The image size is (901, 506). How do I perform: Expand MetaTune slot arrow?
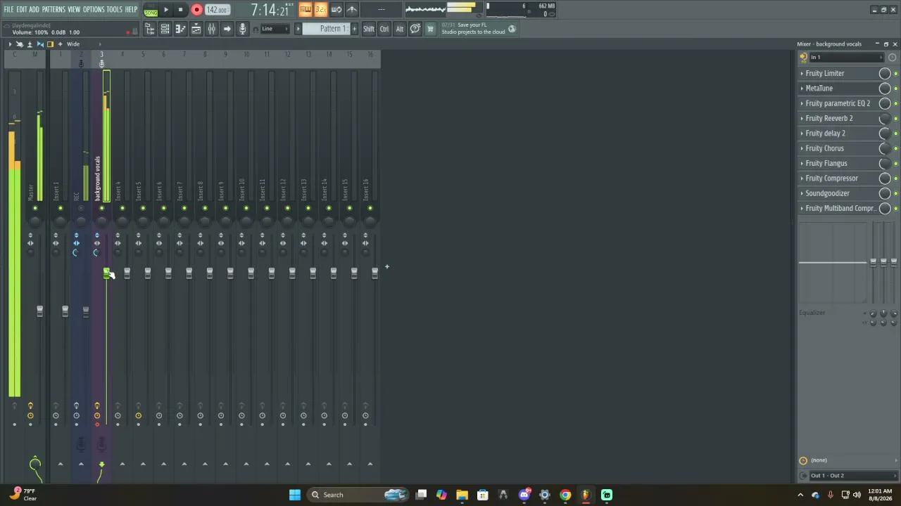802,89
